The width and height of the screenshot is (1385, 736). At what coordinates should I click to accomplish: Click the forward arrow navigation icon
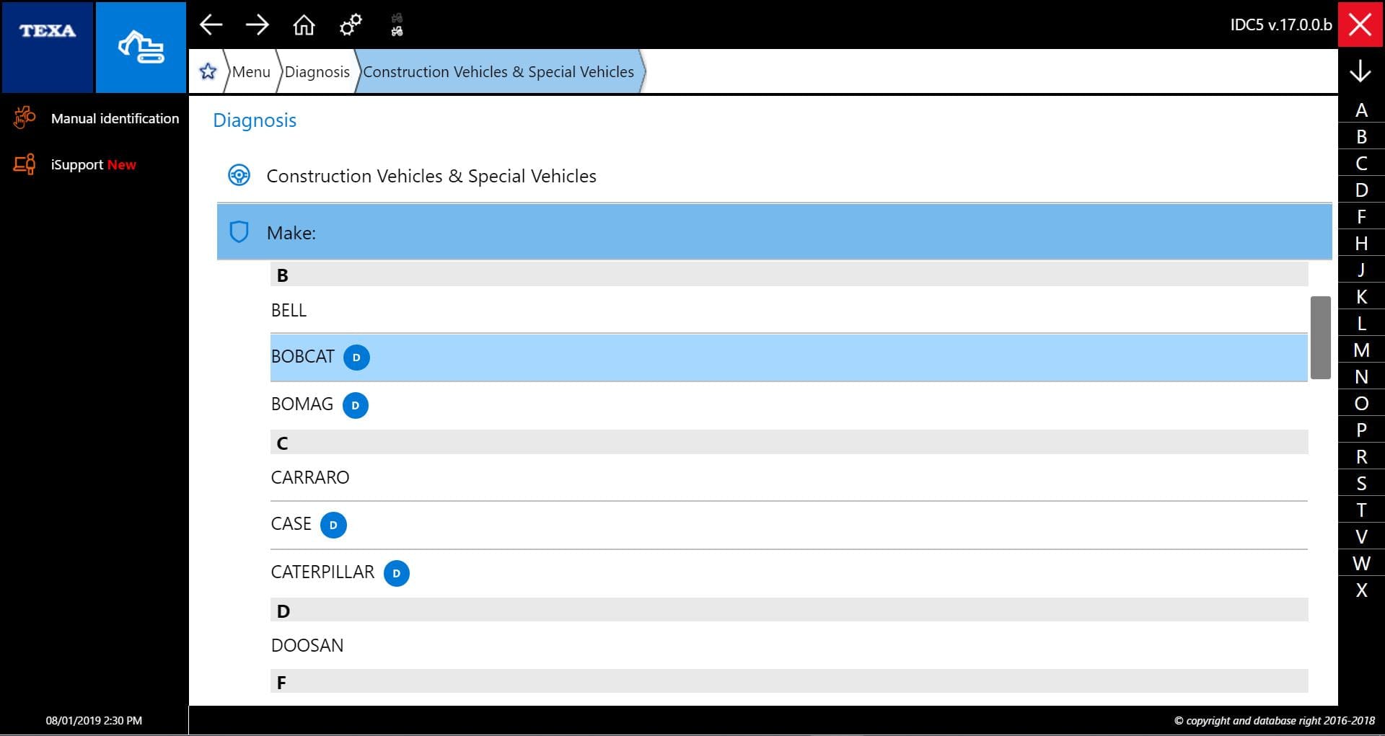[x=257, y=25]
